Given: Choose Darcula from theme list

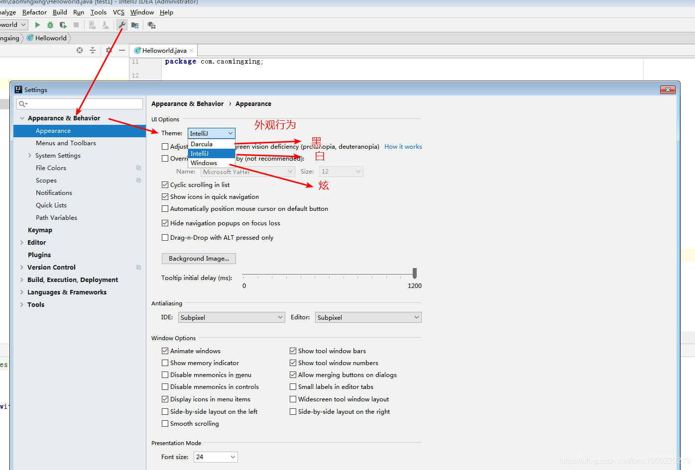Looking at the screenshot, I should 211,144.
